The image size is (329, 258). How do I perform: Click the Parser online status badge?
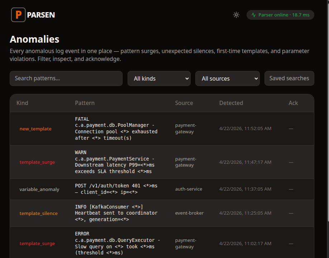280,15
